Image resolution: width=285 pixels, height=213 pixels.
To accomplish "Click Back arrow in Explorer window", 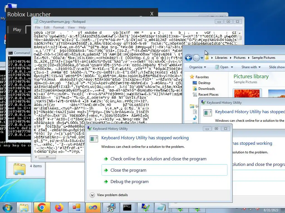I will (188, 58).
